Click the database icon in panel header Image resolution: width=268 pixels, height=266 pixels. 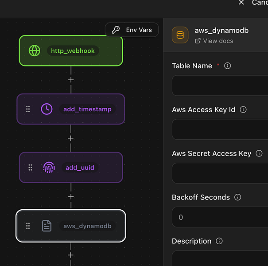coord(180,35)
